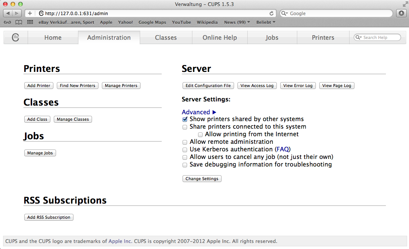
Task: Open Reading List glasses icon
Action: click(x=7, y=22)
